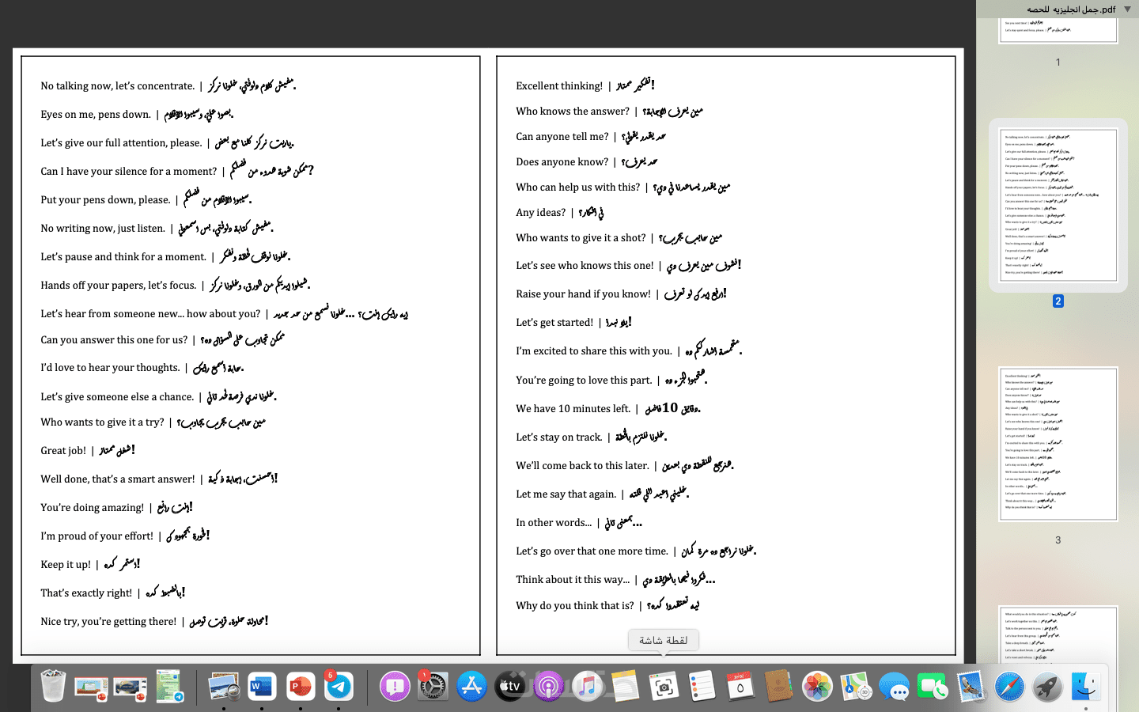
Task: Click the line 'Well done, that's a smart answer!'
Action: [x=118, y=479]
